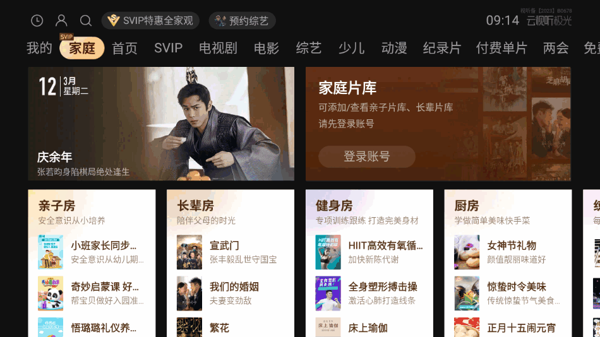Open 女神节礼物 recipe thumbnail
Image resolution: width=600 pixels, height=337 pixels.
click(467, 252)
